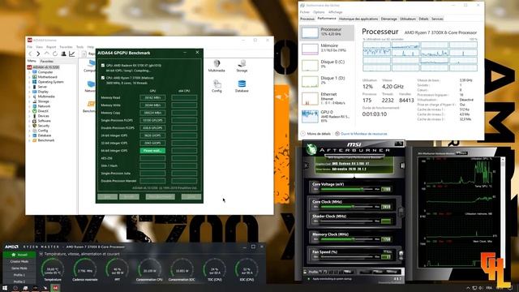Expand the Software node in AIDA64 tree

pyautogui.click(x=29, y=121)
